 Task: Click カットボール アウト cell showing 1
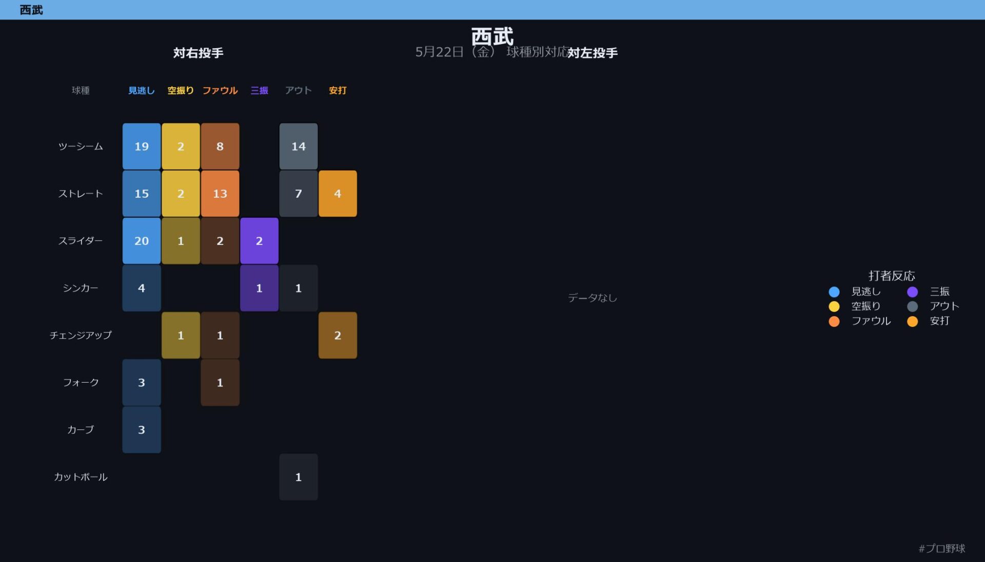[x=299, y=477]
